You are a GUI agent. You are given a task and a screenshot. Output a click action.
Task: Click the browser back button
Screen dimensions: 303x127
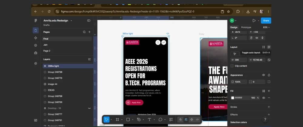tap(35, 11)
